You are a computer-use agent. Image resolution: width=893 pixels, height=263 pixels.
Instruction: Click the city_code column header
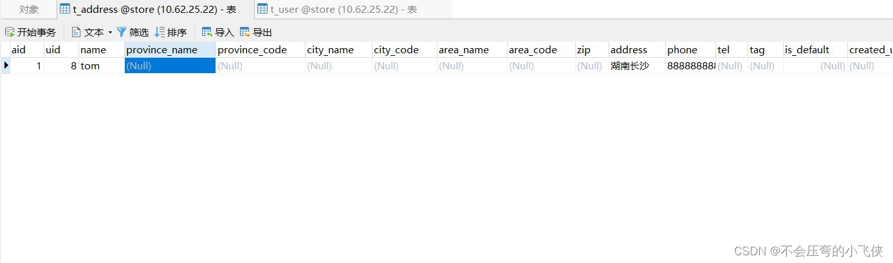pos(405,49)
